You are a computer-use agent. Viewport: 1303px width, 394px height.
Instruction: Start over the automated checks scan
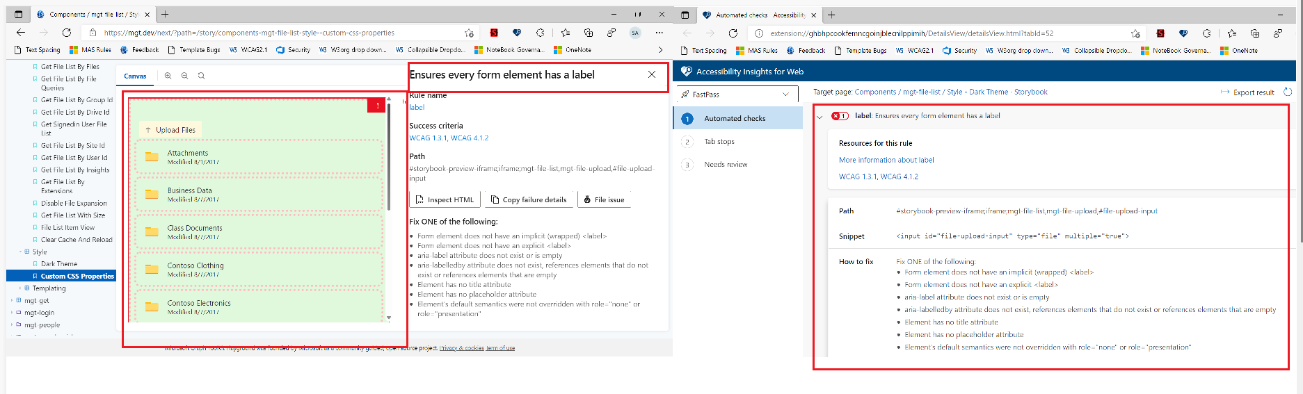[x=1288, y=92]
